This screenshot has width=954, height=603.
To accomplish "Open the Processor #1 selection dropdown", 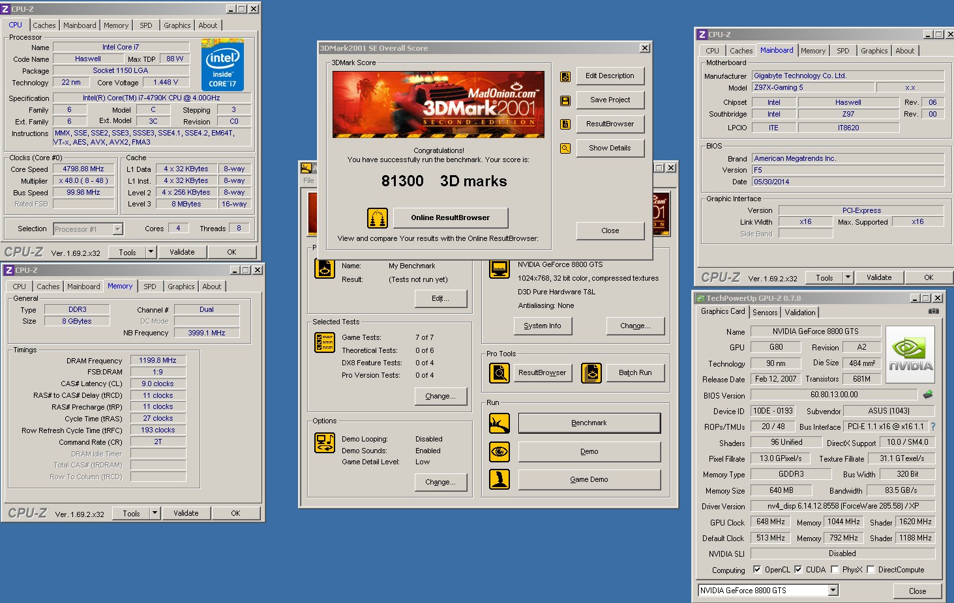I will click(x=117, y=229).
